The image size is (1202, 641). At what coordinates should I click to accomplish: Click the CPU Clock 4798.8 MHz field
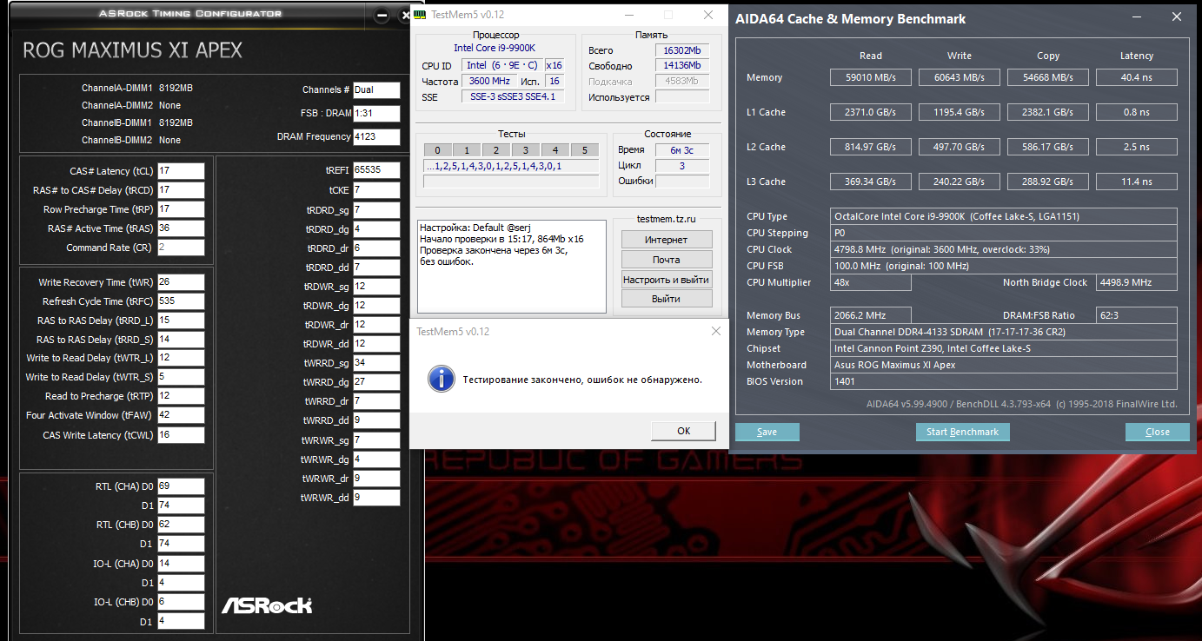[x=1004, y=249]
